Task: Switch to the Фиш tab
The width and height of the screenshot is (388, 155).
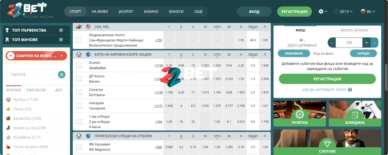Action: [300, 30]
